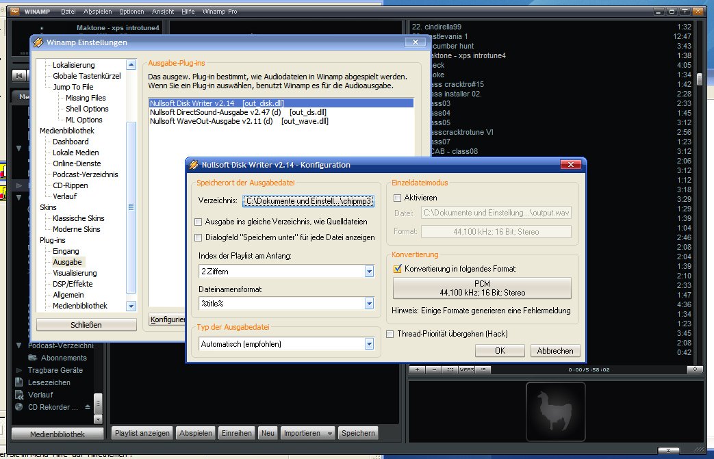Toggle Thread-Priorität übergehen (Hack) checkbox
Screen dimensions: 714x459
tap(391, 334)
